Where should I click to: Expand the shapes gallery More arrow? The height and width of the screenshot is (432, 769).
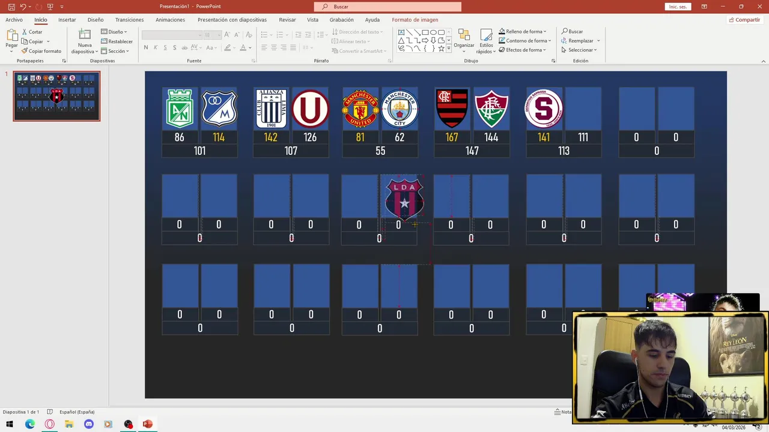click(449, 49)
